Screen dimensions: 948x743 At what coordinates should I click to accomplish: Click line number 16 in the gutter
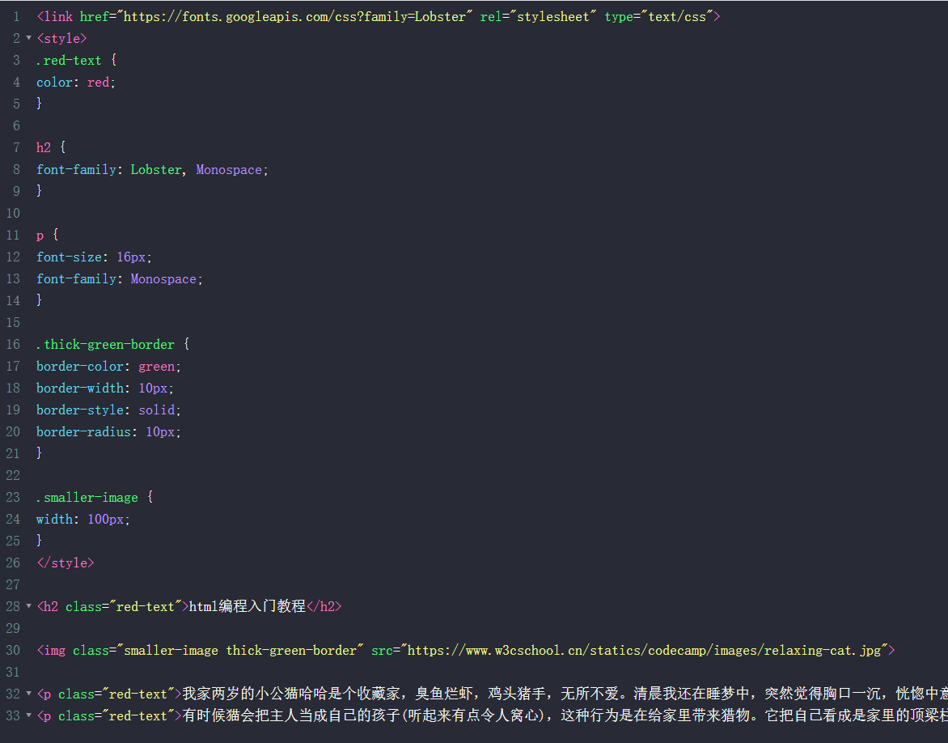point(13,344)
